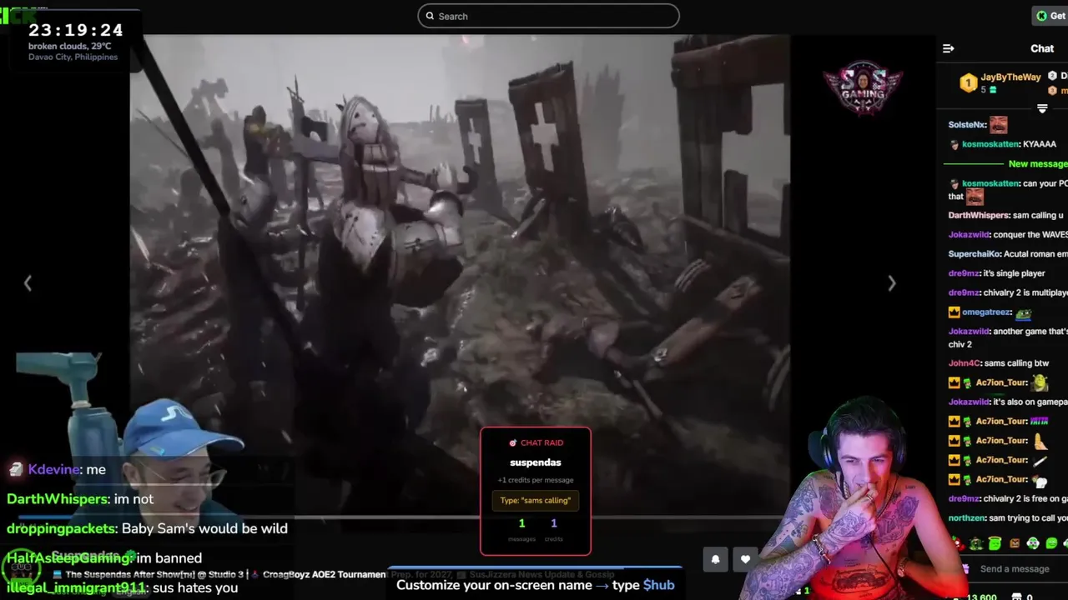1068x600 pixels.
Task: Click the Type "sams calling" raid prompt
Action: click(x=535, y=500)
